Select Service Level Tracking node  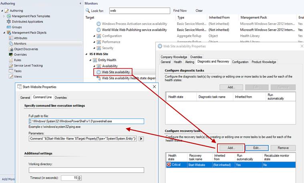28,66
